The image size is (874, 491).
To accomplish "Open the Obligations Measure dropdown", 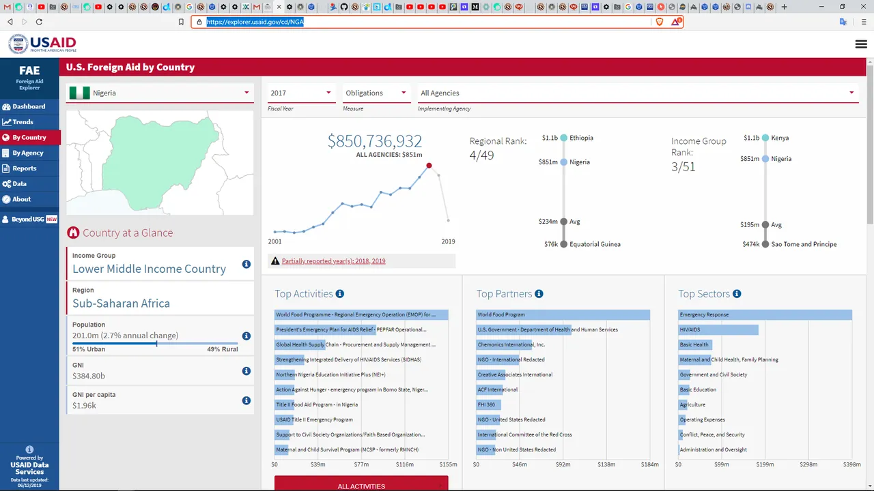I will point(376,93).
